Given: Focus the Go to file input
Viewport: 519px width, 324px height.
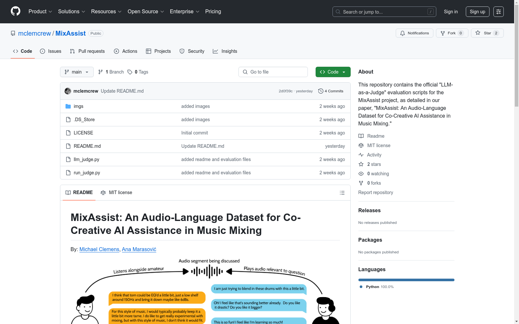Looking at the screenshot, I should coord(273,72).
